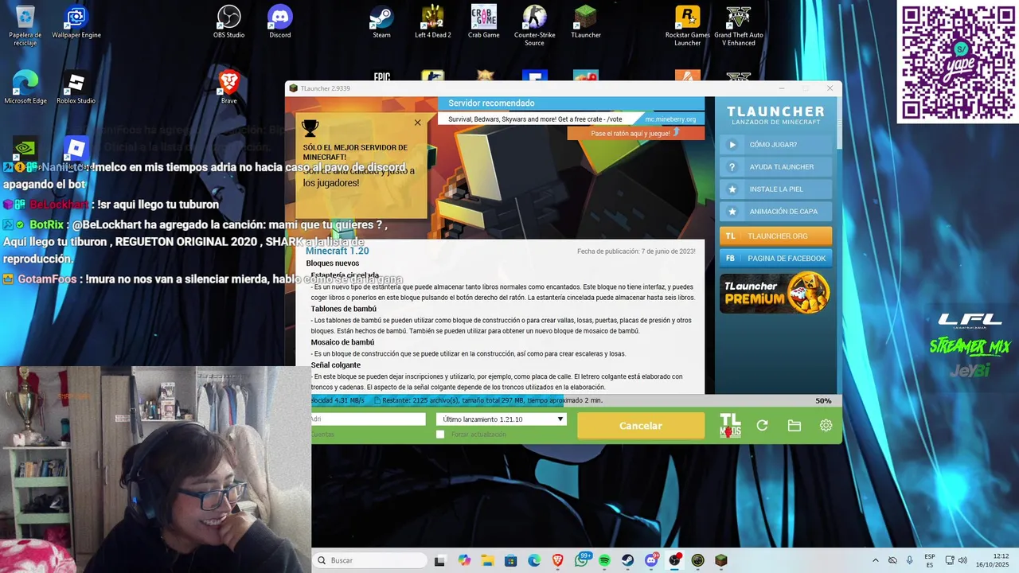Click the mc.mineberry.org server address
Viewport: 1019px width, 573px height.
click(670, 119)
